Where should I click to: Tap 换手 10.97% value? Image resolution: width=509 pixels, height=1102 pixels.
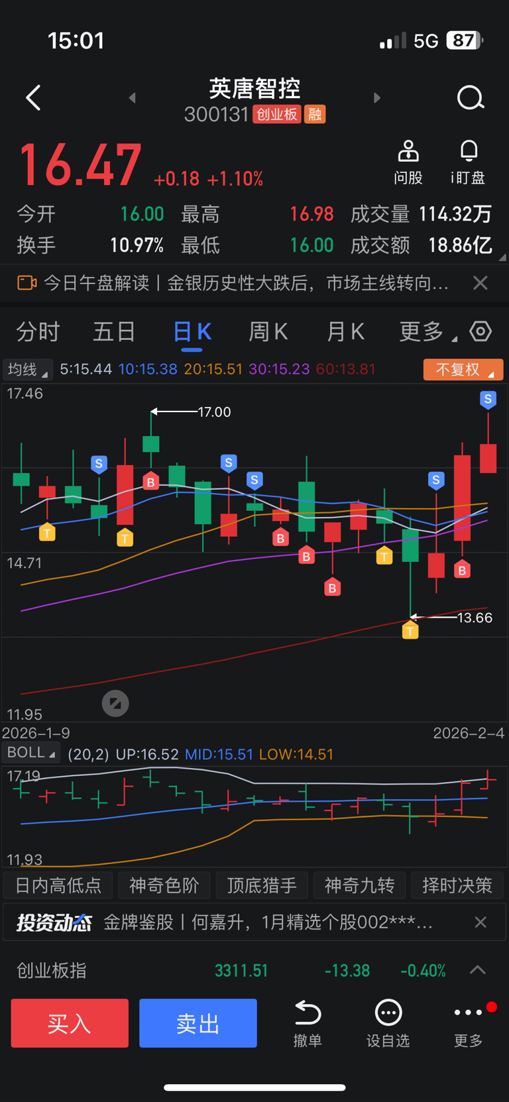(137, 246)
